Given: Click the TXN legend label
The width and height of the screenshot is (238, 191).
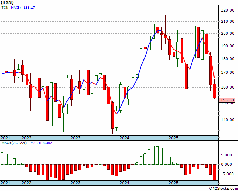Looking at the screenshot, I should tap(5, 7).
